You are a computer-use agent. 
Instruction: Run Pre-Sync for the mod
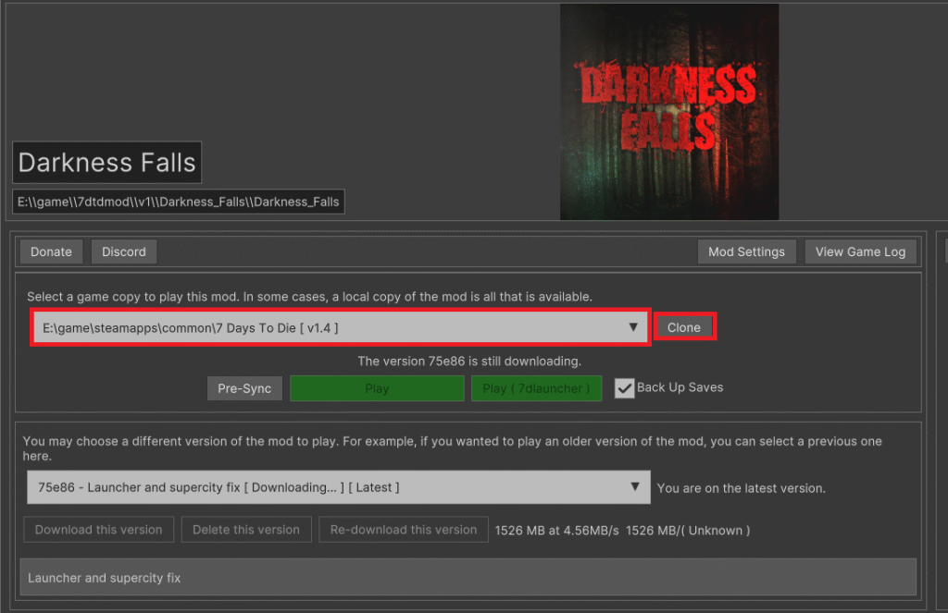(244, 388)
